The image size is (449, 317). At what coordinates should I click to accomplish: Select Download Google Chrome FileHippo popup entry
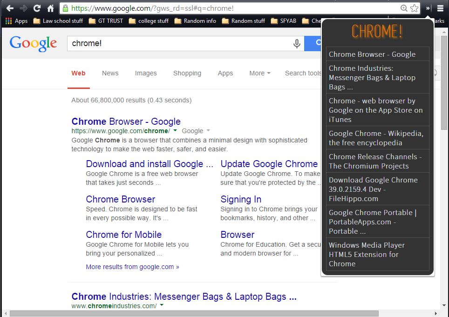click(378, 189)
